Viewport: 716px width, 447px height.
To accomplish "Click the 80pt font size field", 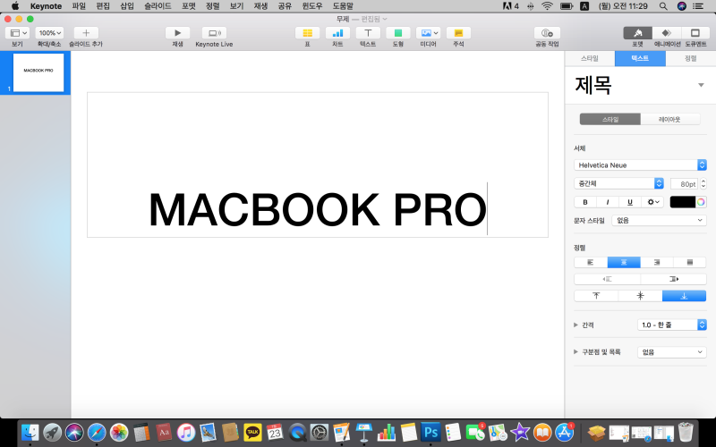I will click(x=684, y=184).
